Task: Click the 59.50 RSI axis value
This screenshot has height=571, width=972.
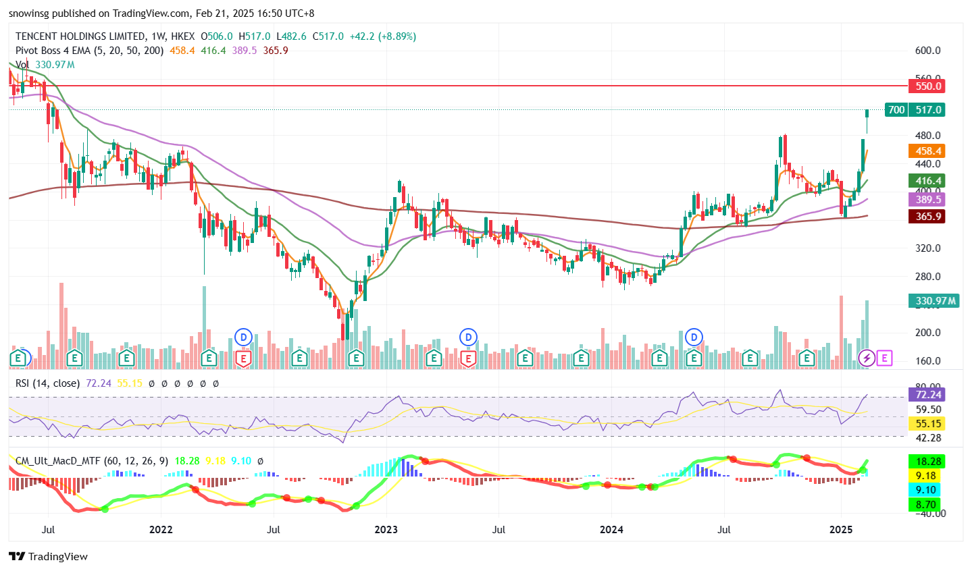Action: (928, 409)
